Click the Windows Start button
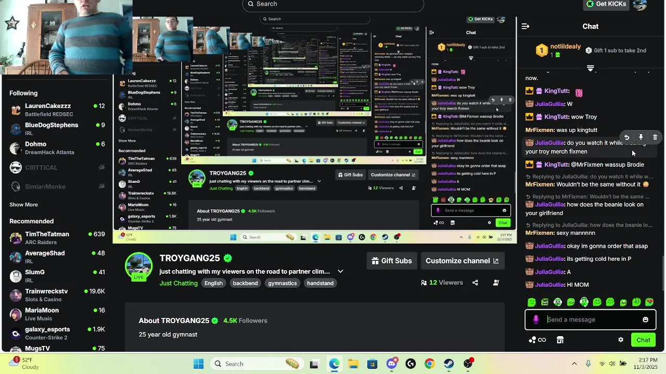This screenshot has height=374, width=666. pyautogui.click(x=198, y=364)
